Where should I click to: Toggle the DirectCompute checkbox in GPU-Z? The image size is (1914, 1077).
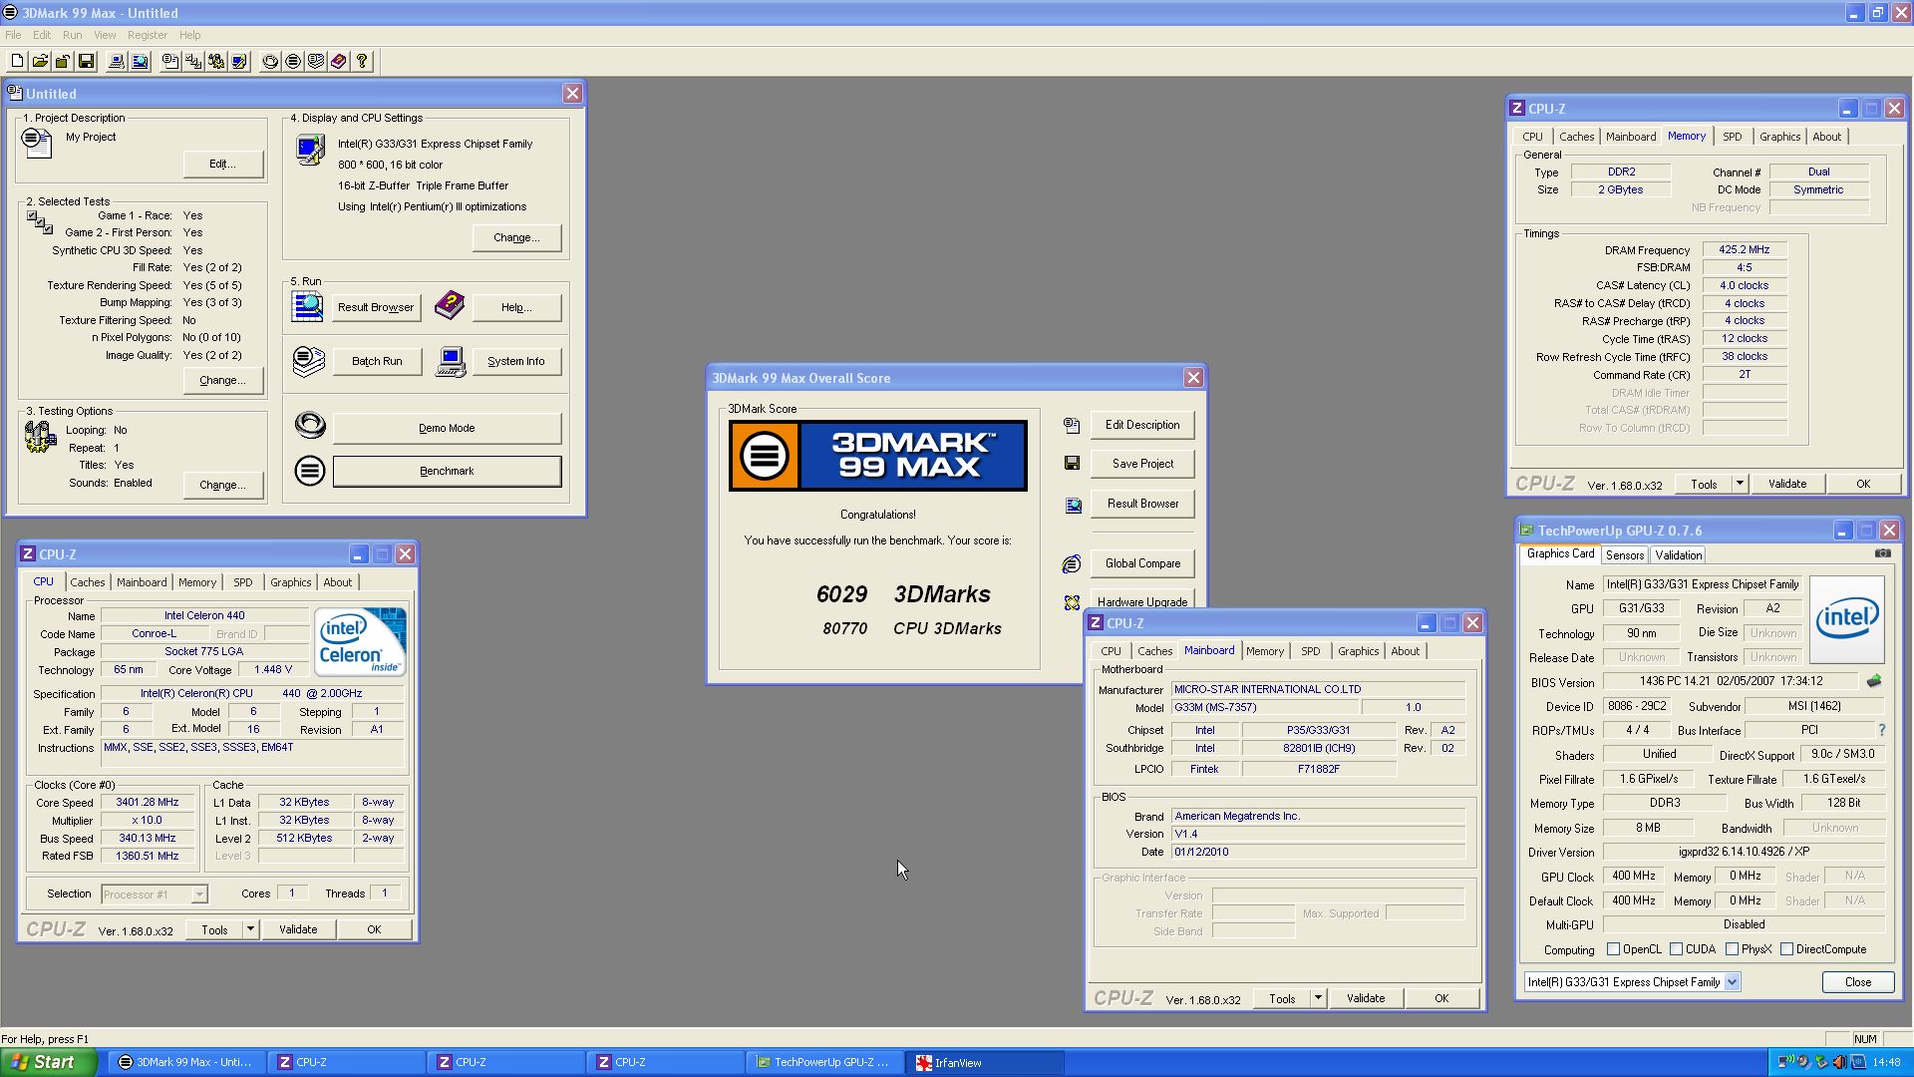coord(1787,949)
